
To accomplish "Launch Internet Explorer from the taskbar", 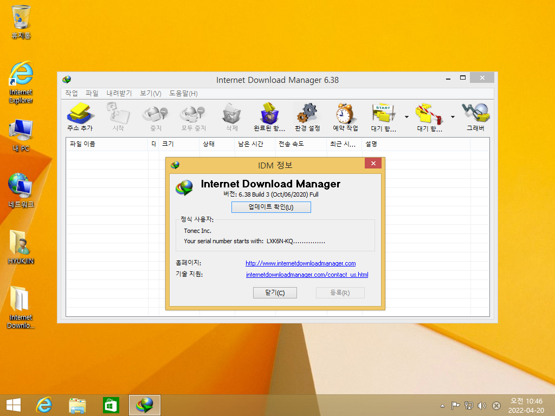I will pos(44,405).
